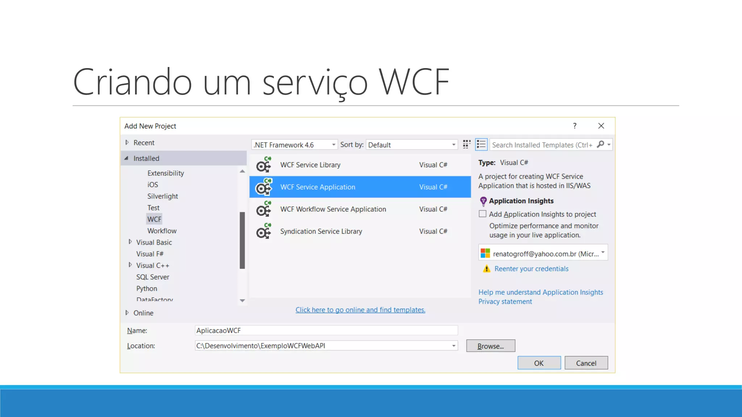Expand the Recent node
Image resolution: width=742 pixels, height=417 pixels.
point(127,143)
